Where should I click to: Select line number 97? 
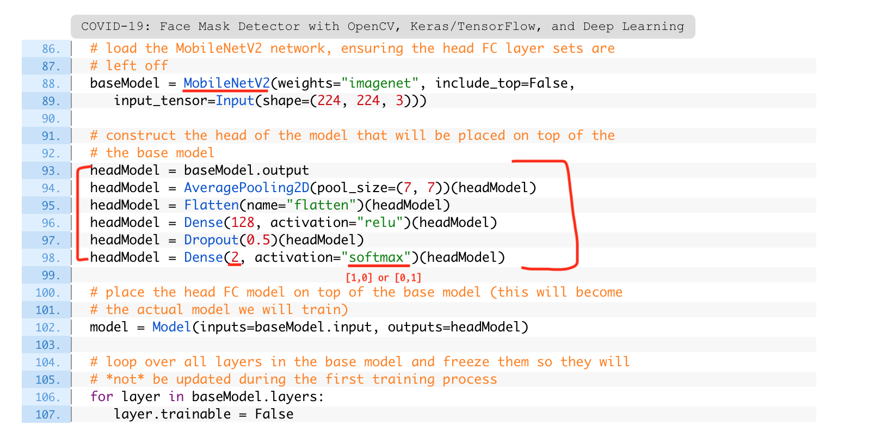[51, 241]
